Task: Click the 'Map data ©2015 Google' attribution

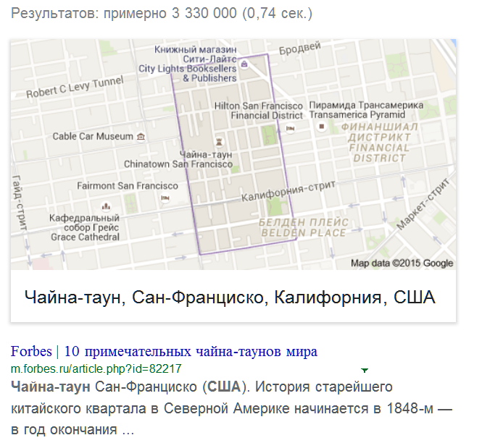Action: (402, 263)
